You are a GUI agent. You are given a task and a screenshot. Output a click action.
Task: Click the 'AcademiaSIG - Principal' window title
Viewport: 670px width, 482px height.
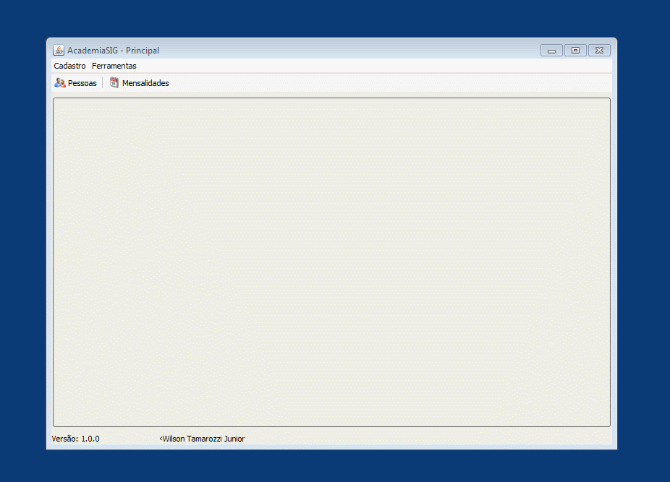tap(113, 51)
